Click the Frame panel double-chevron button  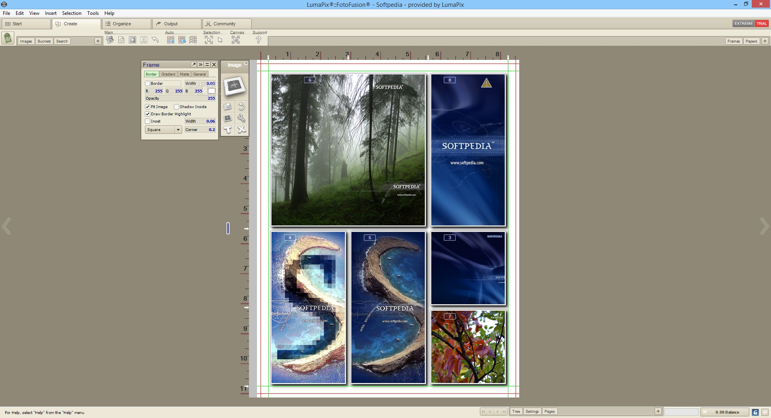click(x=200, y=64)
